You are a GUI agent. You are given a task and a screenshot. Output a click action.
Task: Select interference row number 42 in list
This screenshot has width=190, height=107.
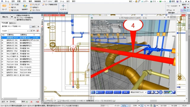tap(20, 48)
